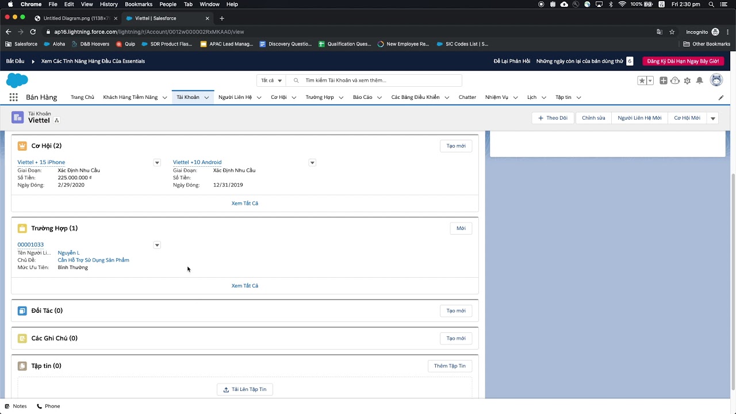
Task: Click Xem Tất Cả under Trường Hợp
Action: [x=245, y=286]
